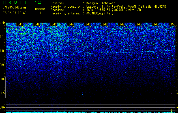The image size is (178, 113).
Task: Click the 0847 time marker
Action: [x=121, y=24]
